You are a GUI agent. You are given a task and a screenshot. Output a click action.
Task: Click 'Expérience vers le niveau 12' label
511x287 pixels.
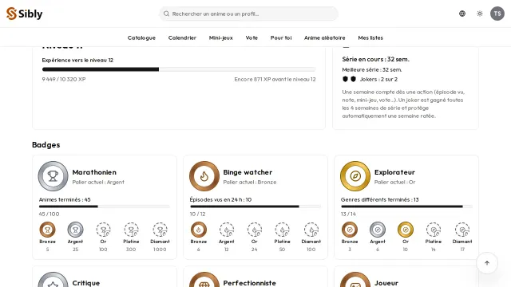tap(77, 61)
